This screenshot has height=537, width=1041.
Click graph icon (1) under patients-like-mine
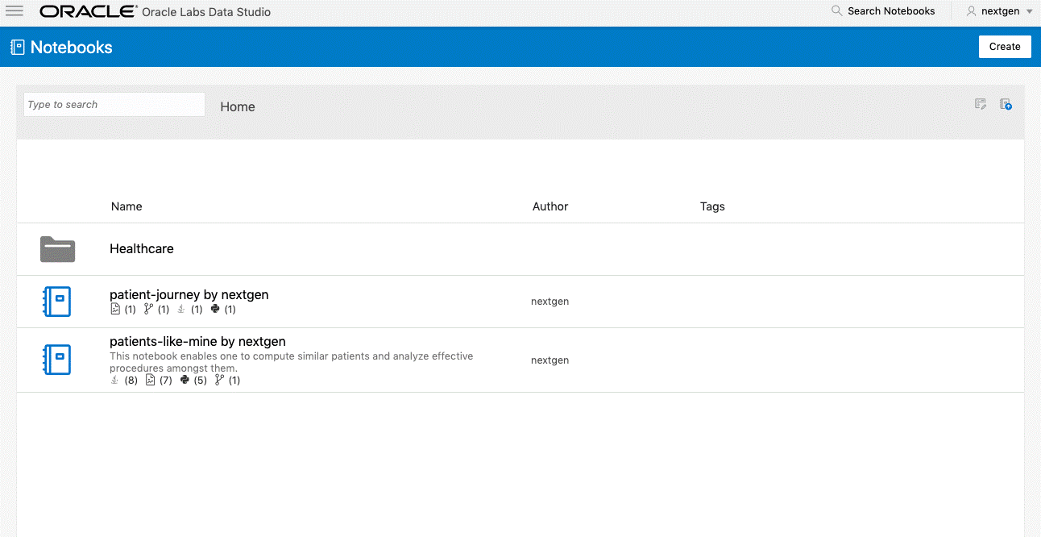tap(219, 380)
